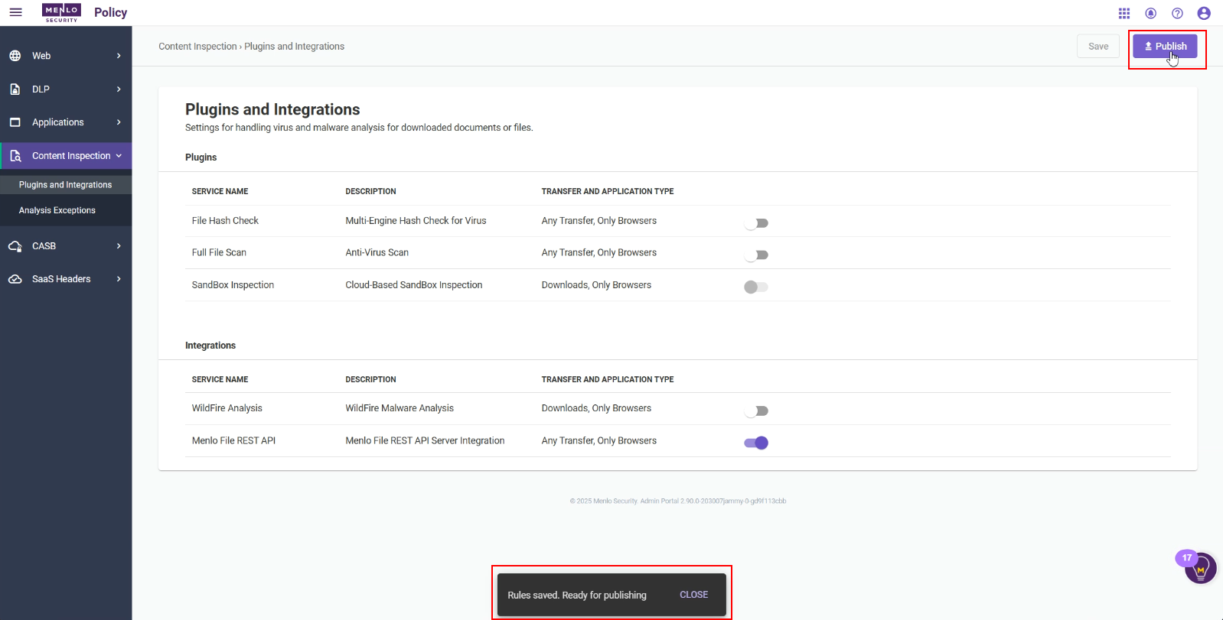Image resolution: width=1223 pixels, height=620 pixels.
Task: Select the Analysis Exceptions menu item
Action: pos(57,210)
